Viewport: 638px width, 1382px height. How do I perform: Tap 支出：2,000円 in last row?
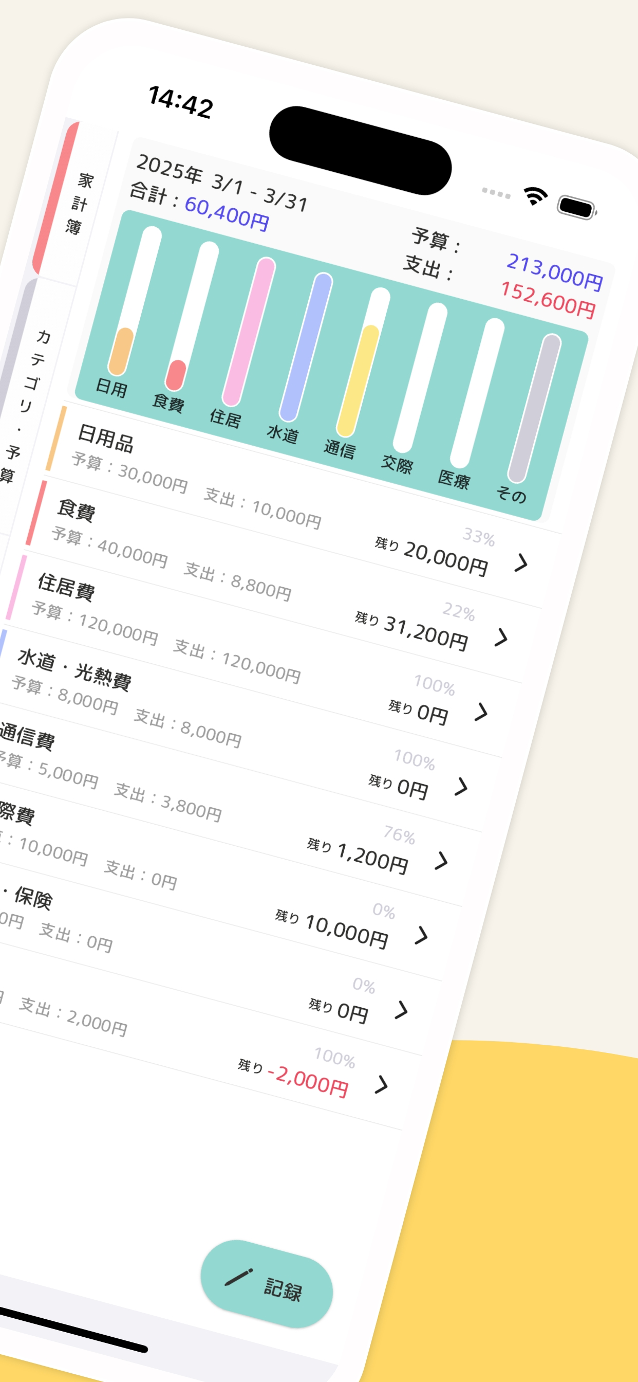73,1017
